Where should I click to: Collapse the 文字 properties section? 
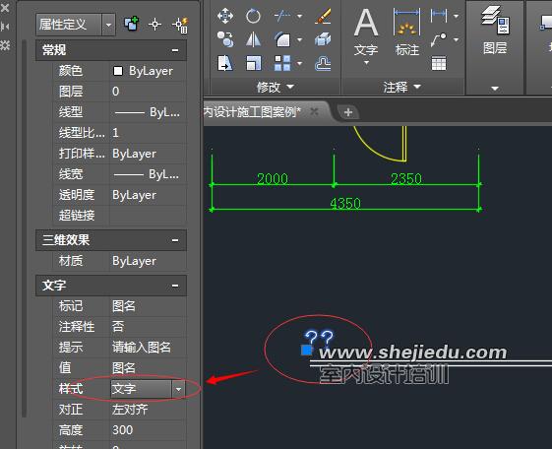pos(175,286)
